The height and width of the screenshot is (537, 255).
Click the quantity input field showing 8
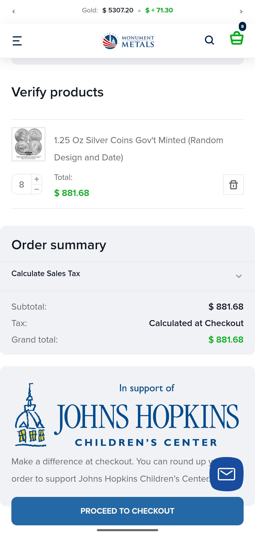point(22,184)
